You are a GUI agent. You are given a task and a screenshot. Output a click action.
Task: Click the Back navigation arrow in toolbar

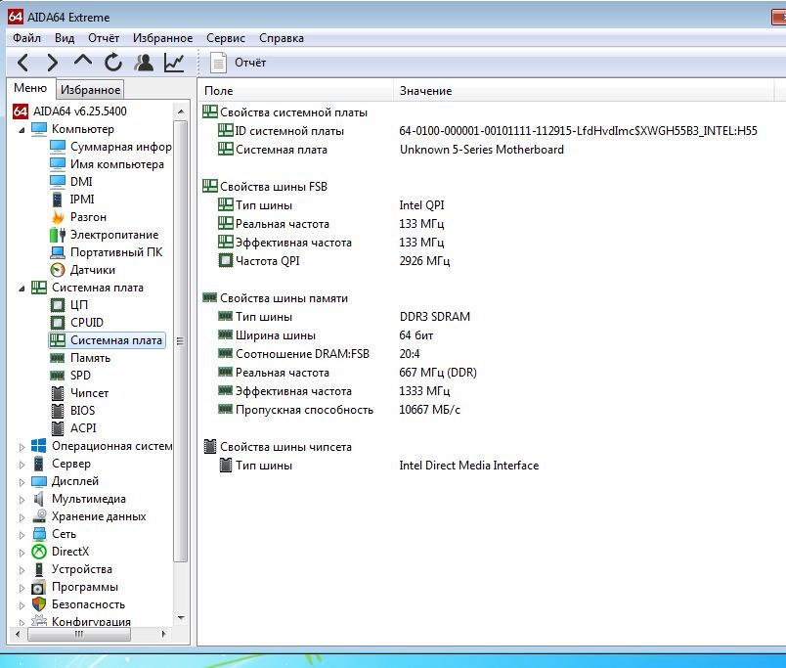[x=23, y=63]
